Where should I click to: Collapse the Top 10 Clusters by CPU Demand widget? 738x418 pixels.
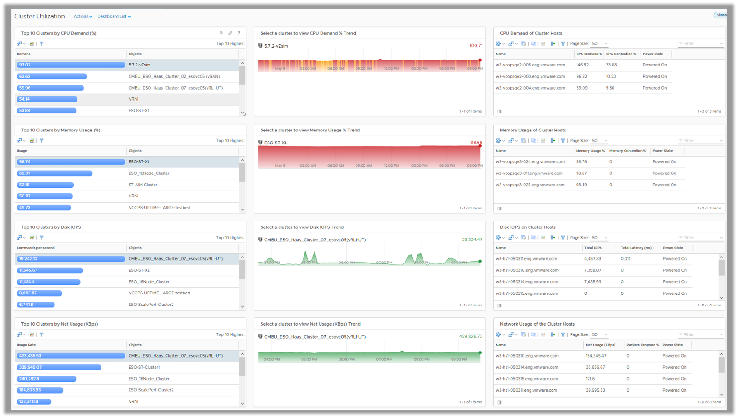pos(221,33)
